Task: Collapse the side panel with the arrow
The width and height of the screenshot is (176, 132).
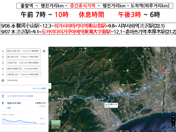Action: click(x=50, y=86)
